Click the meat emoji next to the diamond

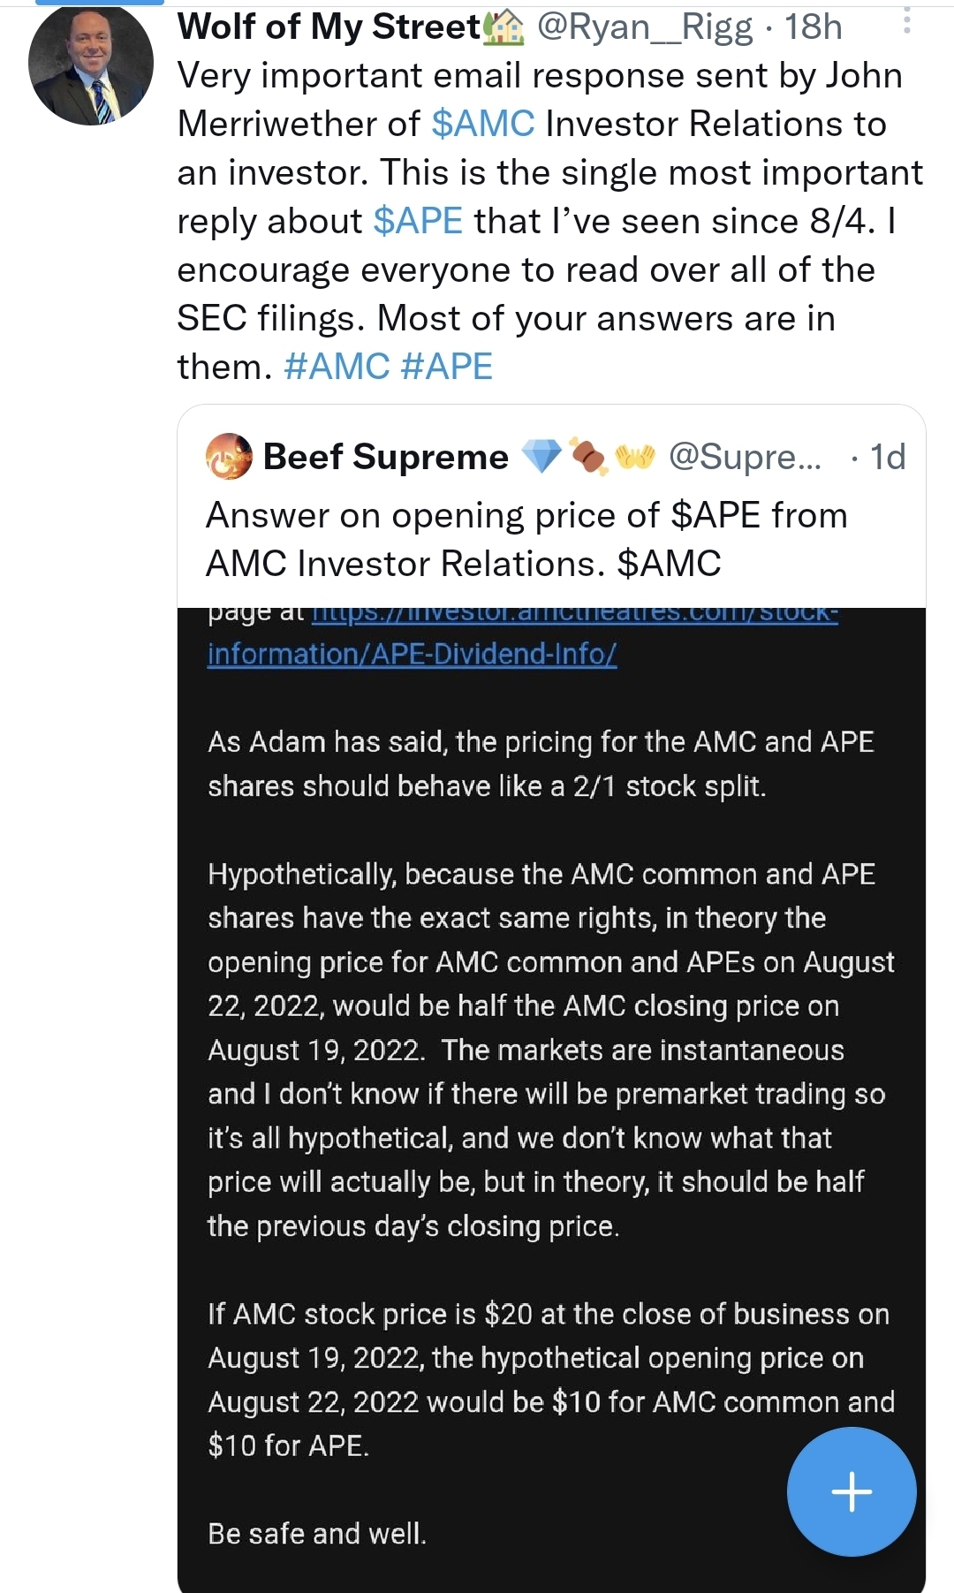[587, 458]
